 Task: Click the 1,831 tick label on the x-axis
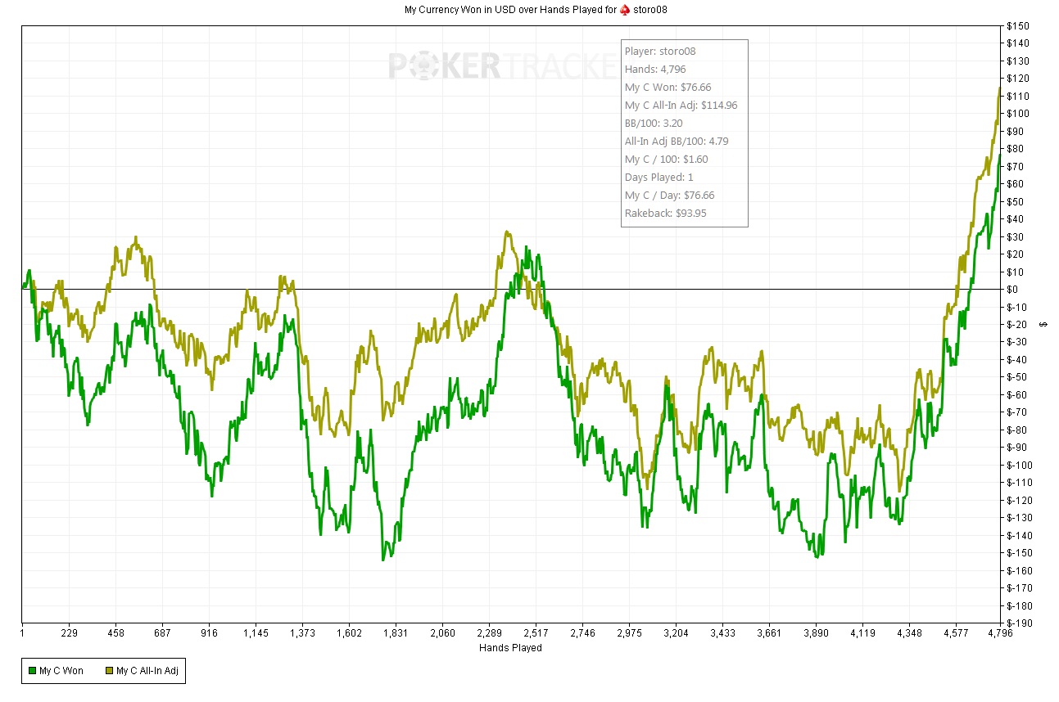[396, 633]
